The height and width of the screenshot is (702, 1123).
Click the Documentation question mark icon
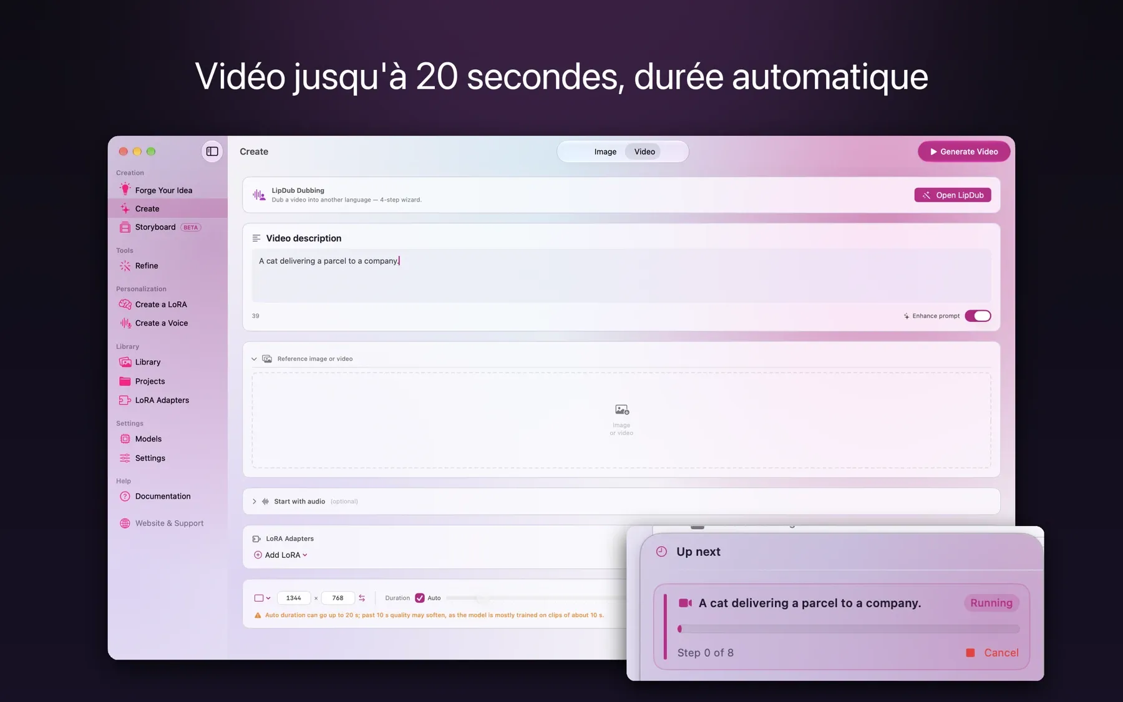(x=125, y=496)
